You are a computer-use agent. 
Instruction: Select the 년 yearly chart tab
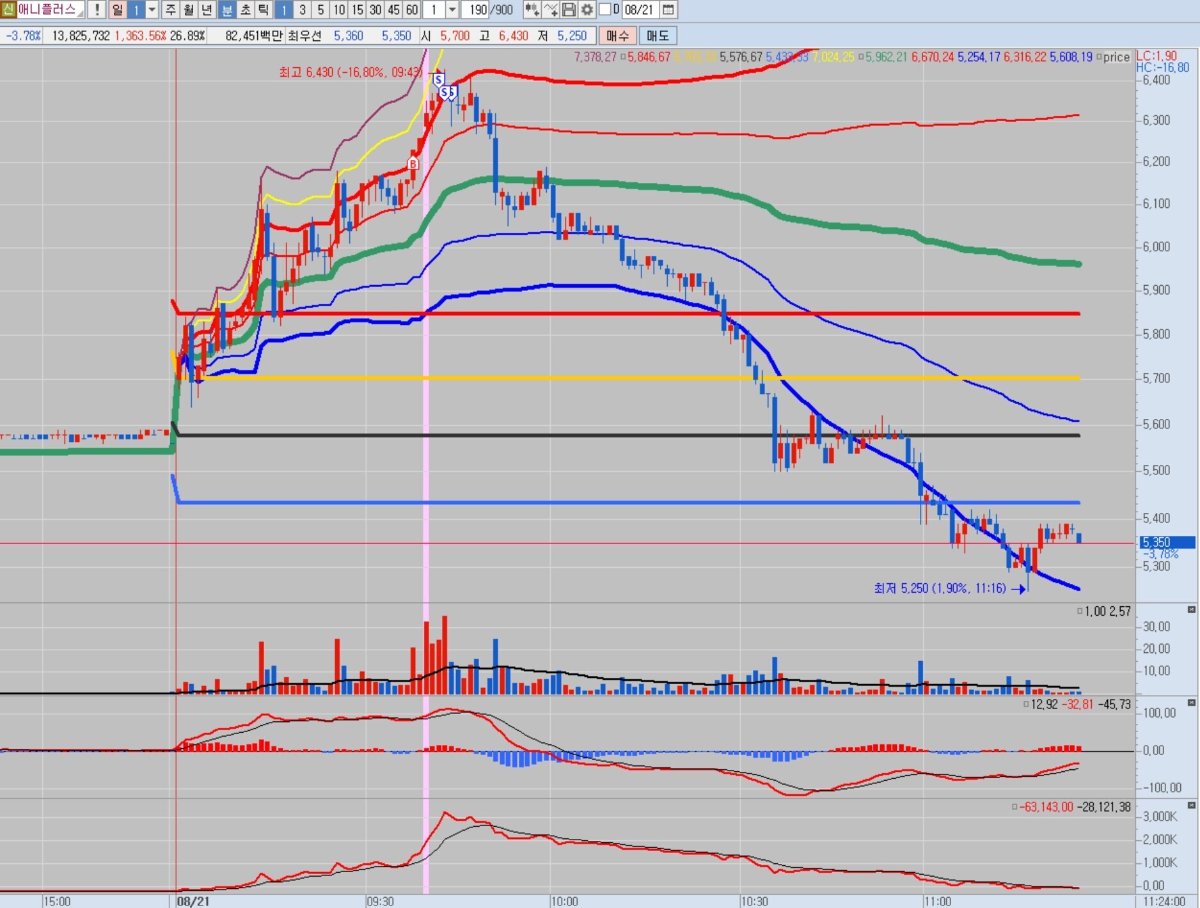pyautogui.click(x=207, y=10)
